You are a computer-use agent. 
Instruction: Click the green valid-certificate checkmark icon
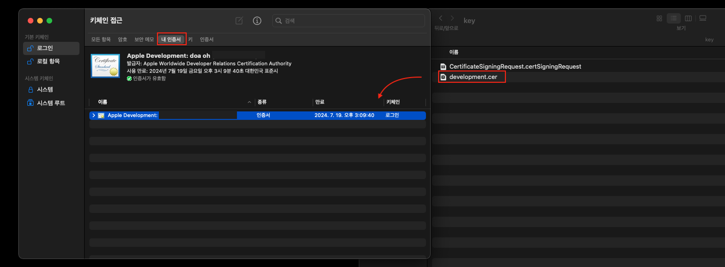[129, 79]
